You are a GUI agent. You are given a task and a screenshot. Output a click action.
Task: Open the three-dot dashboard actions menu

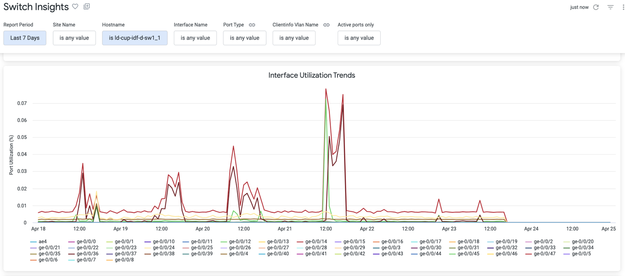pyautogui.click(x=623, y=7)
